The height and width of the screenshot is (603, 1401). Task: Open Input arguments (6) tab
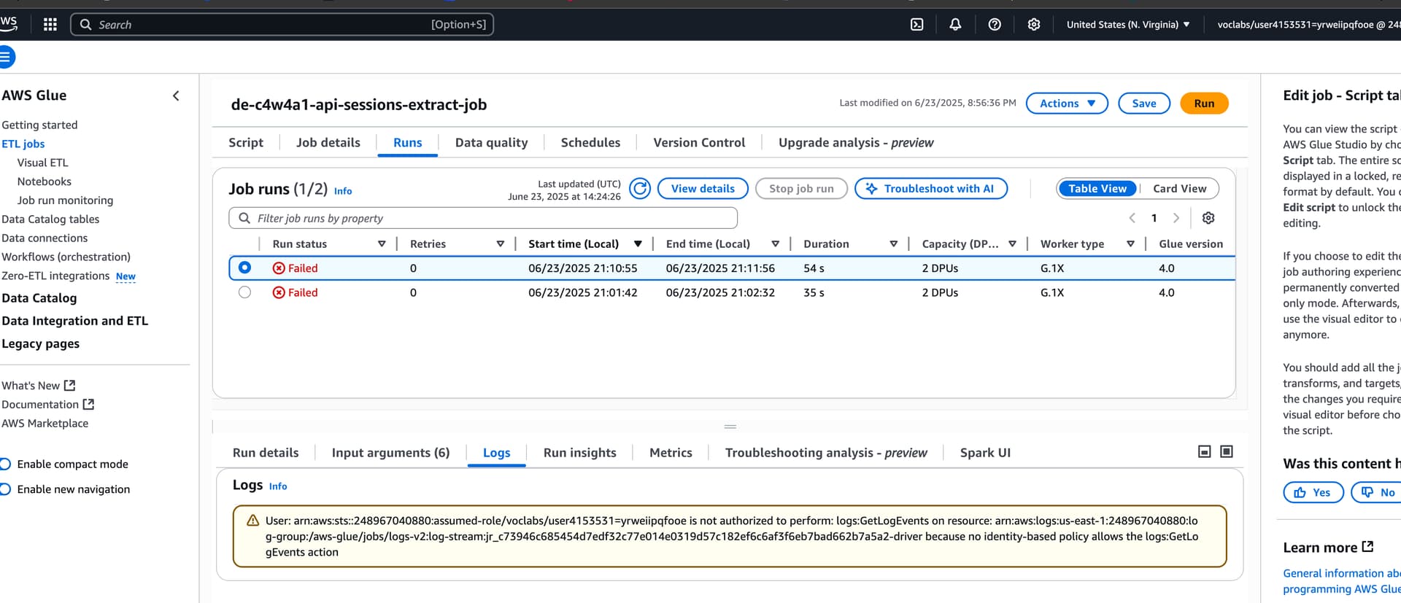[x=390, y=453]
